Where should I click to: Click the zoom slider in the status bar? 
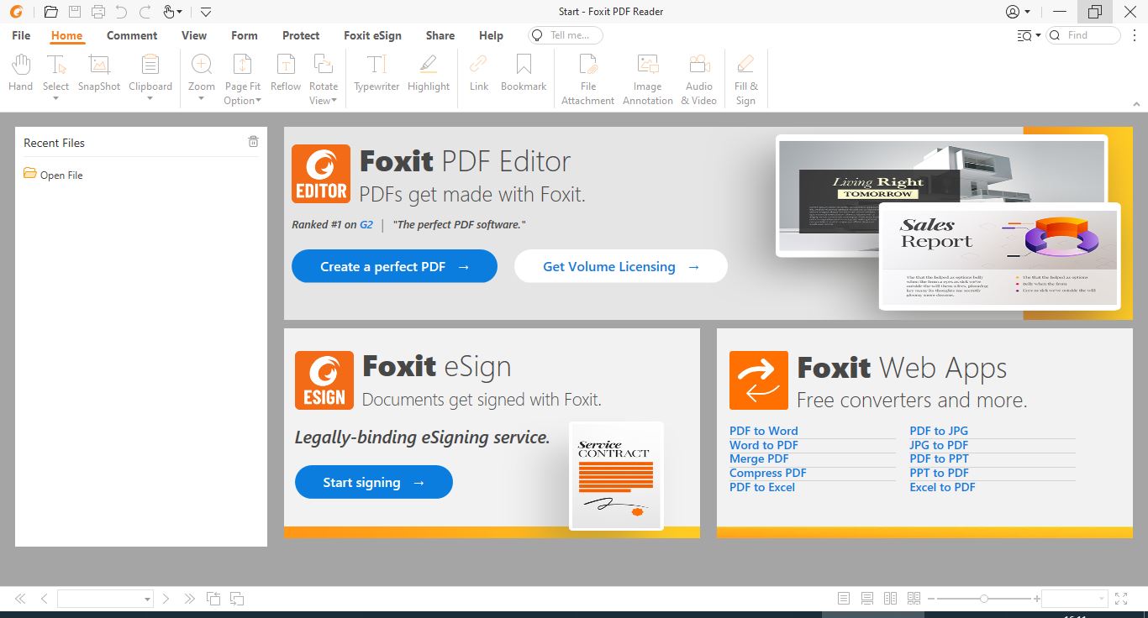(983, 599)
